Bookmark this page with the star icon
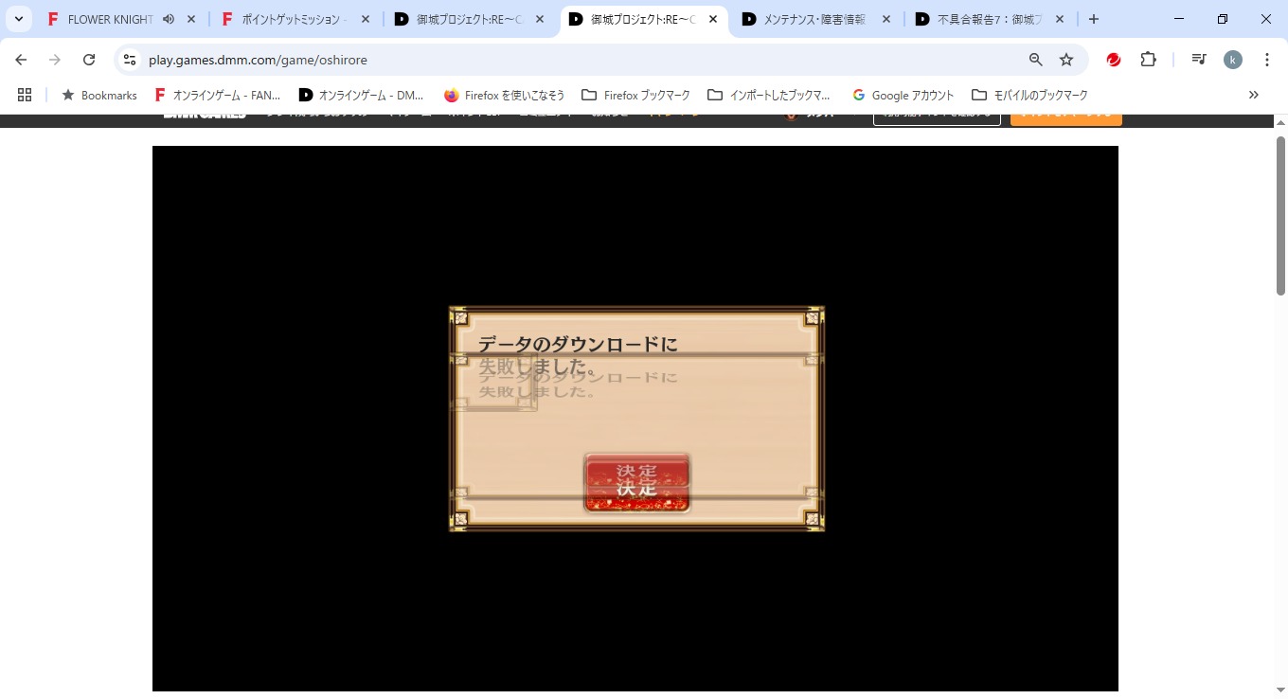 (1066, 60)
